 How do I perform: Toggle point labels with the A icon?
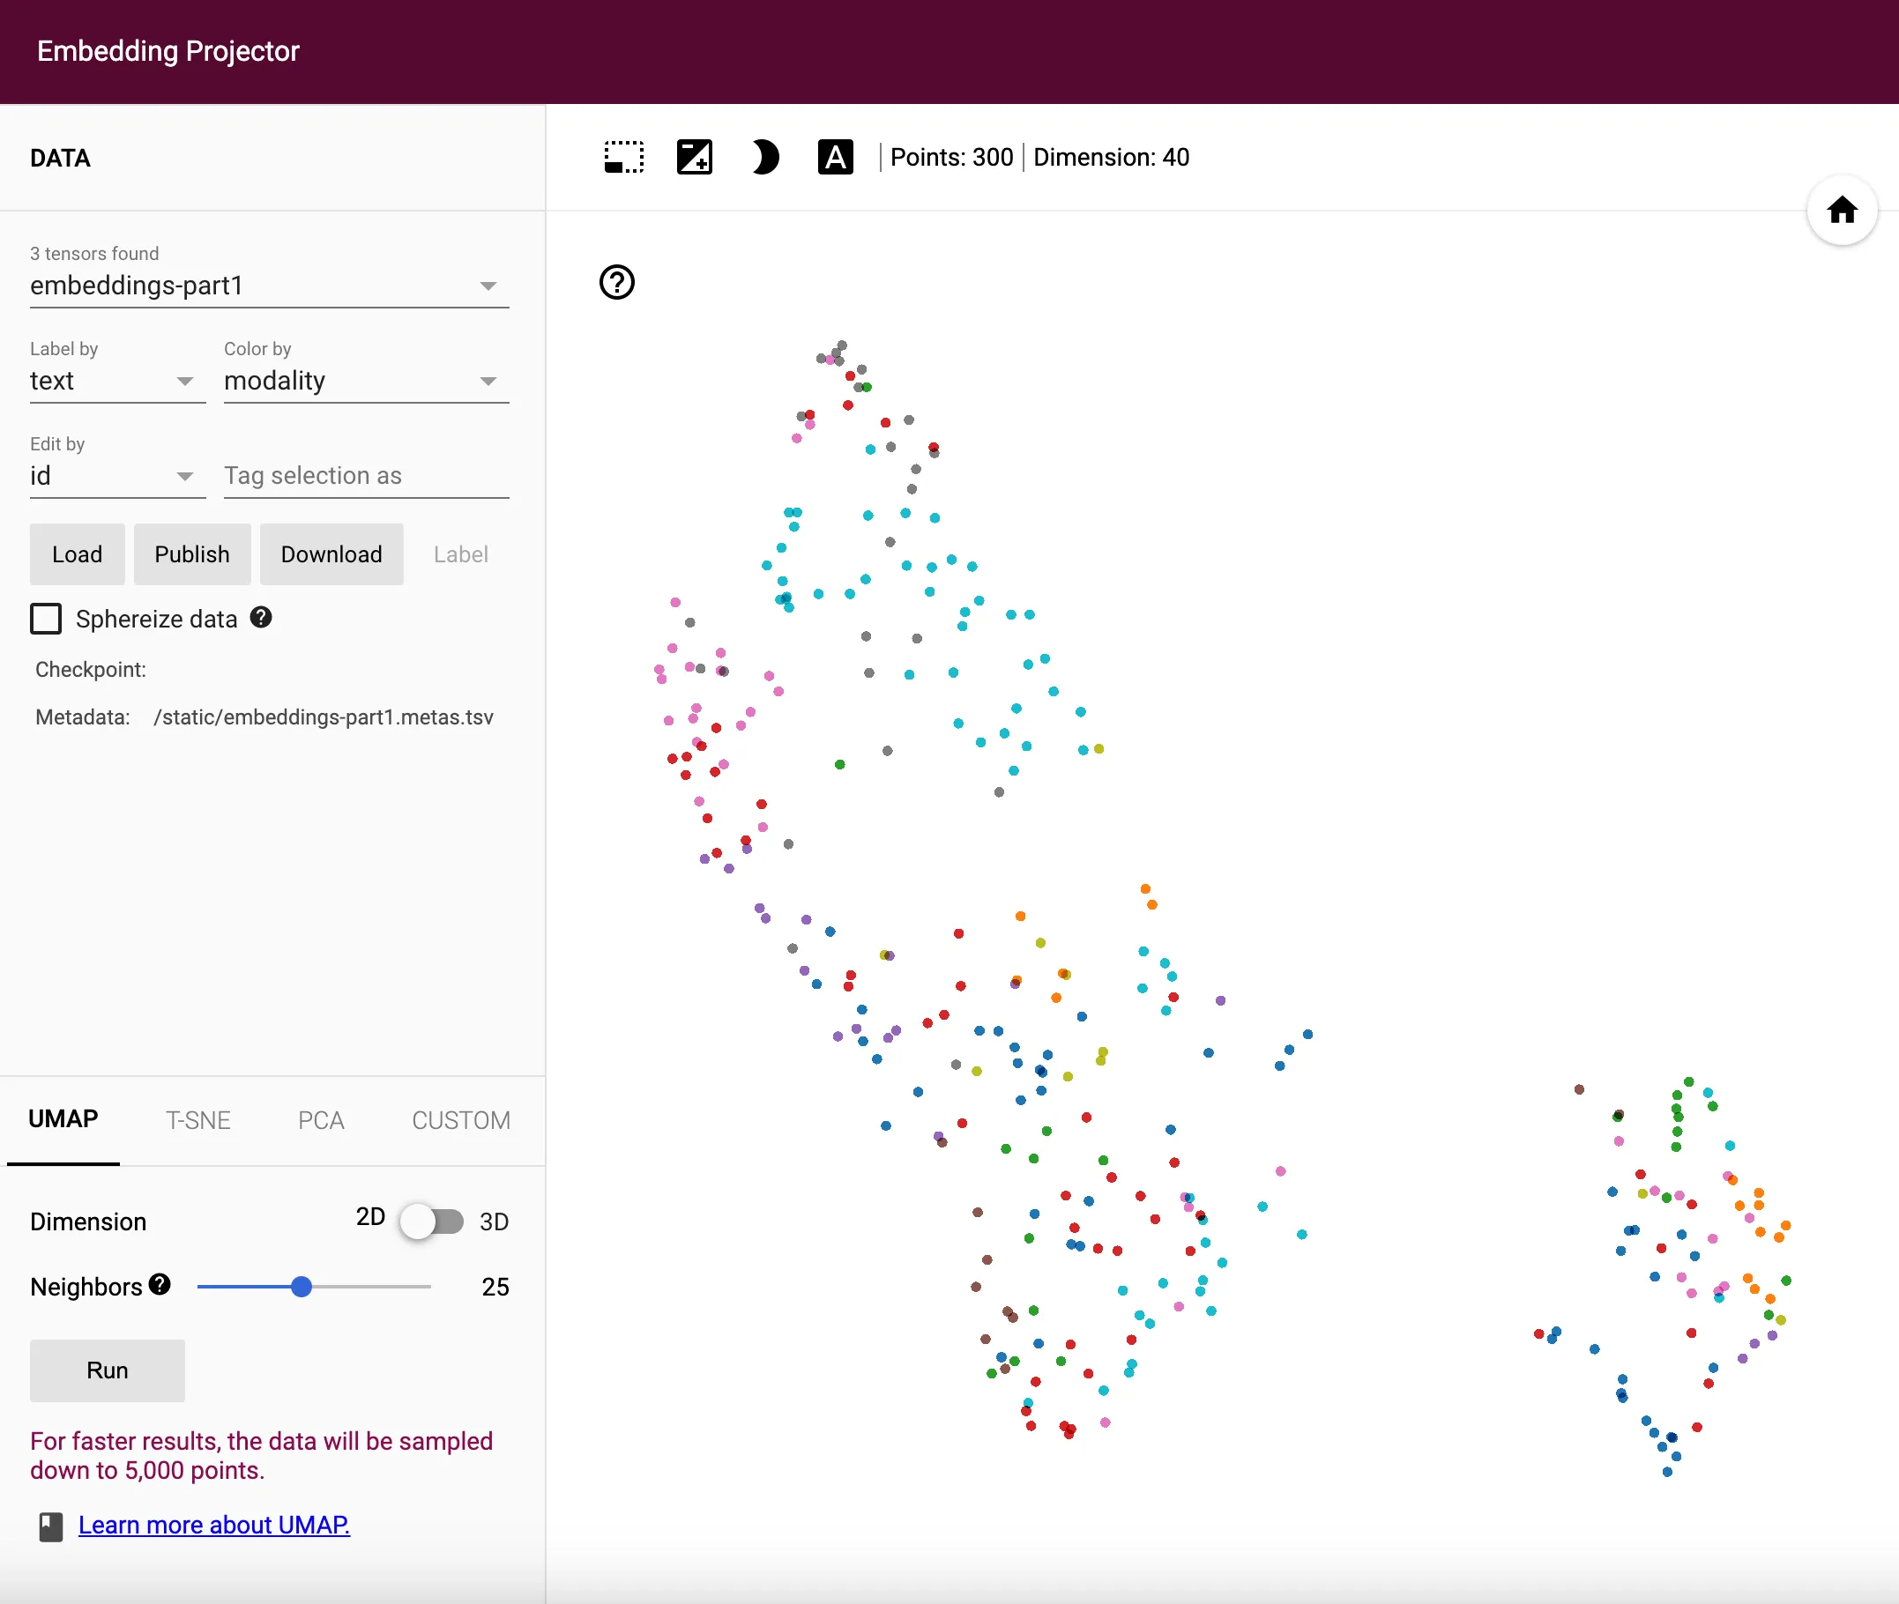[x=836, y=156]
